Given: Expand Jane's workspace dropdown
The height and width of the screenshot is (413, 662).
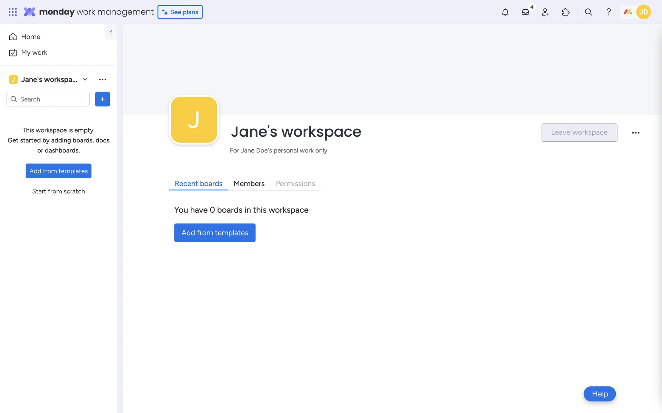Looking at the screenshot, I should click(x=85, y=80).
